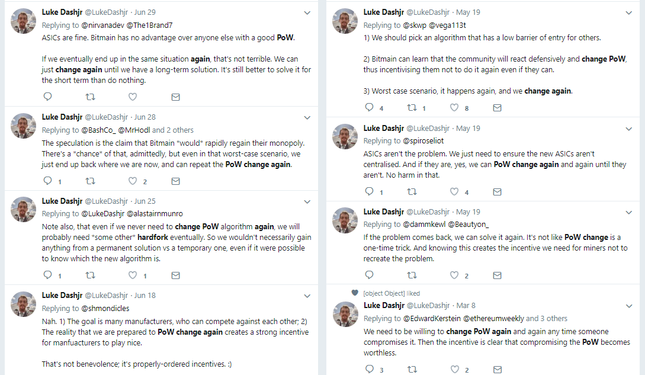This screenshot has width=645, height=375.
Task: Reply to the Mar 8 tweet
Action: click(x=370, y=370)
